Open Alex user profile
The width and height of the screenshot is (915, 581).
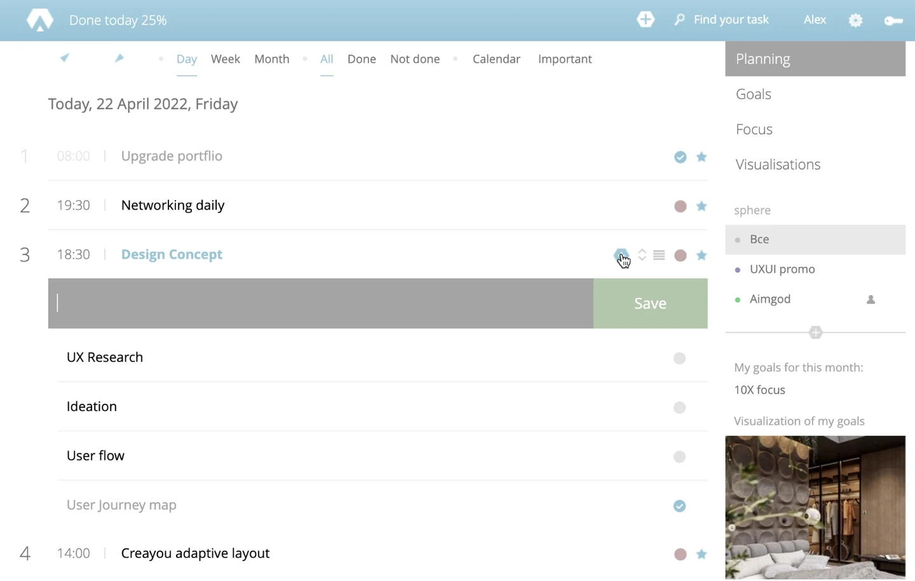tap(815, 20)
